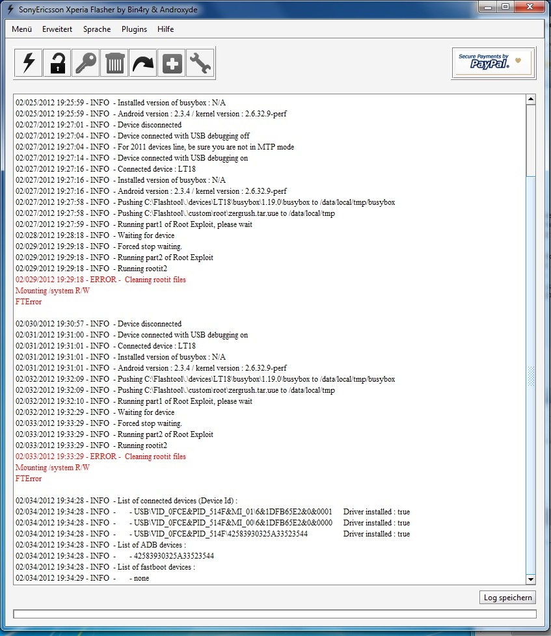Open the Plugins menu
This screenshot has height=636, width=551.
[134, 29]
